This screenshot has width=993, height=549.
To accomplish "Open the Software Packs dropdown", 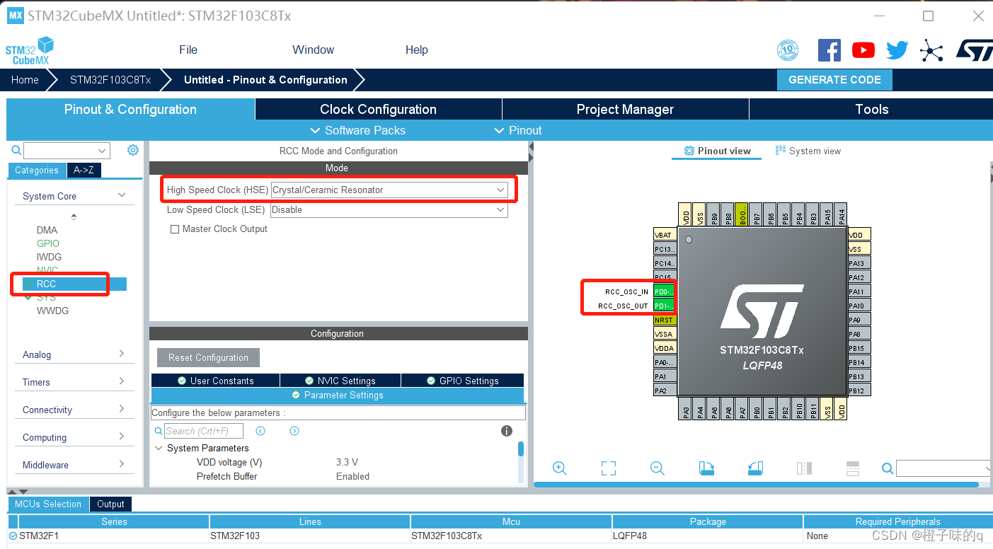I will tap(358, 130).
